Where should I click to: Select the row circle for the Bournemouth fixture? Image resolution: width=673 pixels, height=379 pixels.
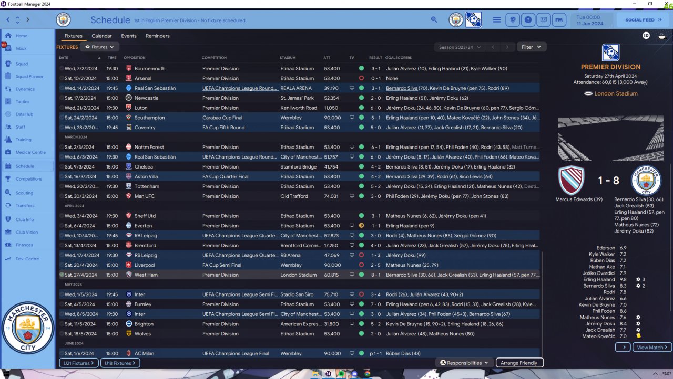pyautogui.click(x=62, y=68)
